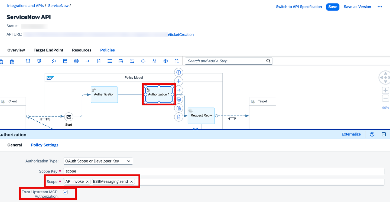Open the information icon beside Authorization step

point(178,72)
